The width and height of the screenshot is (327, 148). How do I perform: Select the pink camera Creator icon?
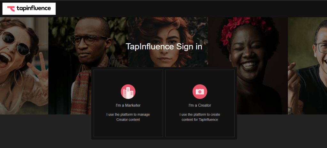[x=200, y=92]
